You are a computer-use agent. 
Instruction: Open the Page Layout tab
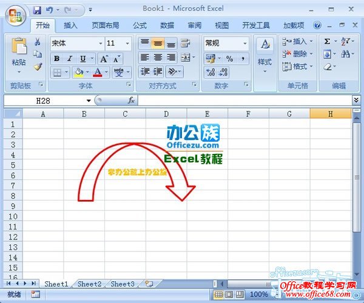106,25
